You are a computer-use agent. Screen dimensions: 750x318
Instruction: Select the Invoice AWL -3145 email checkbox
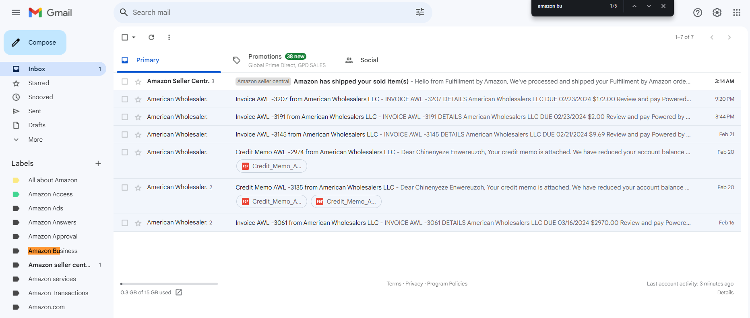pyautogui.click(x=125, y=135)
